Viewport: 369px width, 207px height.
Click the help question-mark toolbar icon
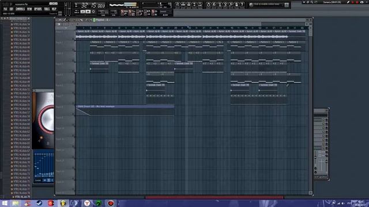coord(242,5)
